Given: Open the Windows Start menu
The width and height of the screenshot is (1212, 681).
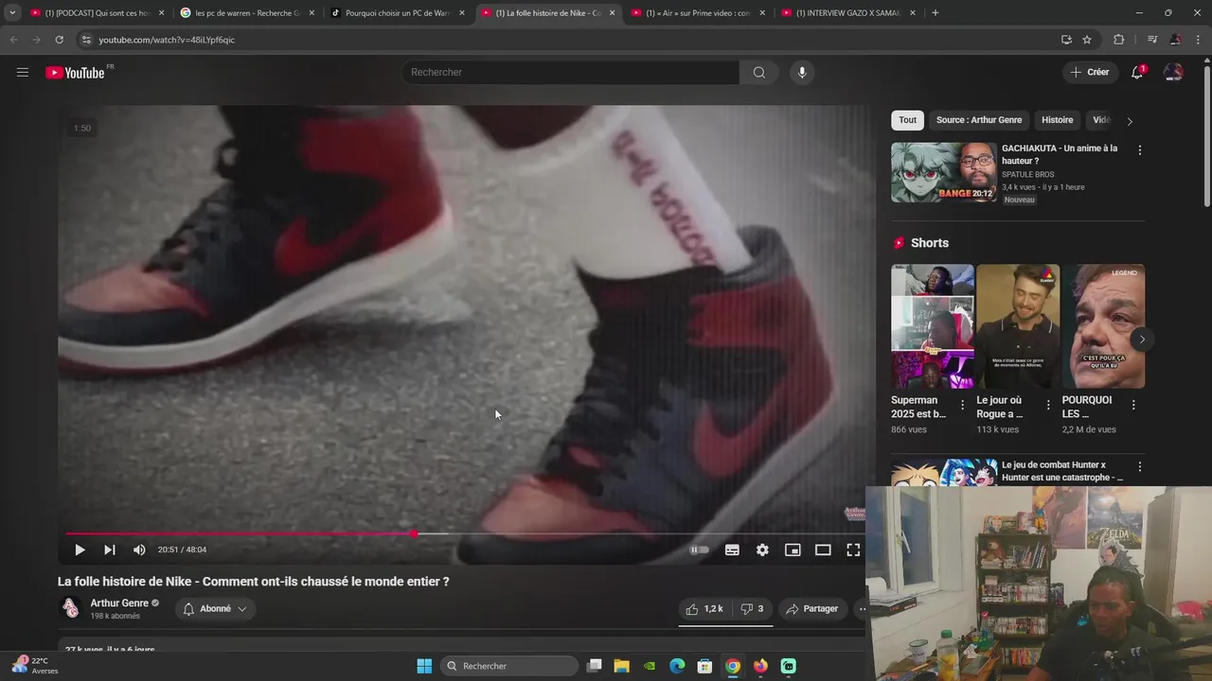Looking at the screenshot, I should tap(424, 666).
